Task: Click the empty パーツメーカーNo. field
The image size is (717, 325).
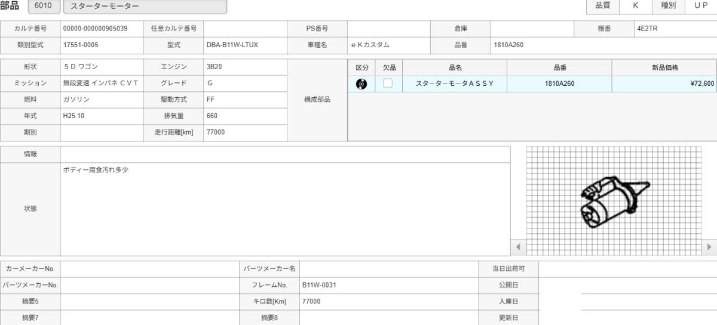Action: 150,285
